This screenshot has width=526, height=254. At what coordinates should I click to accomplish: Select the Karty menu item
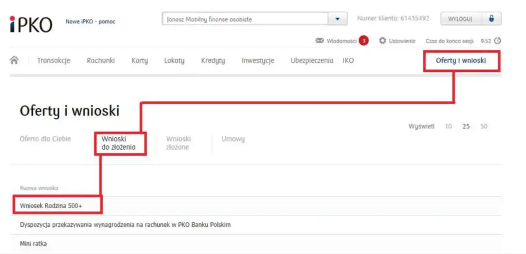pos(139,61)
